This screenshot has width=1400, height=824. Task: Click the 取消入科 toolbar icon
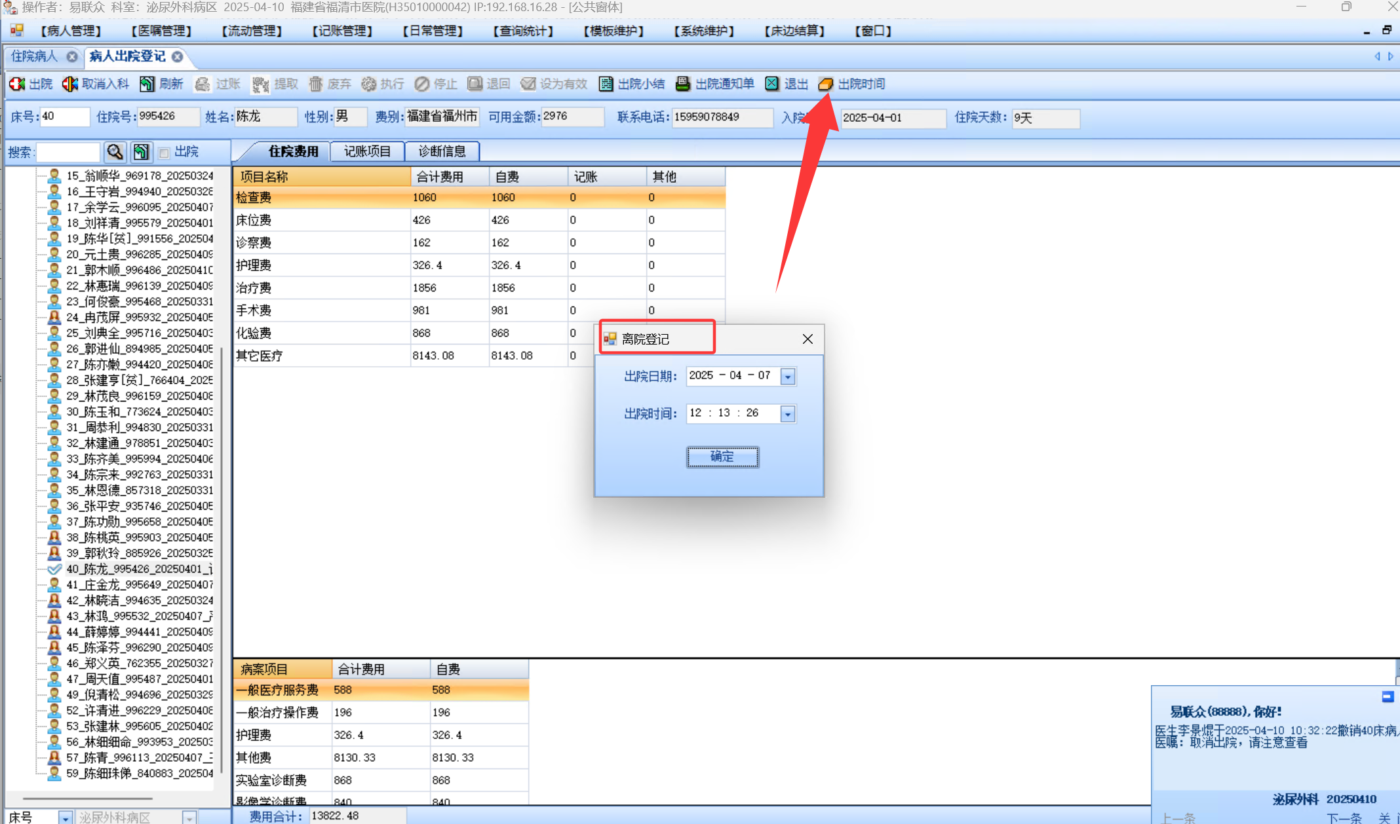click(x=69, y=84)
